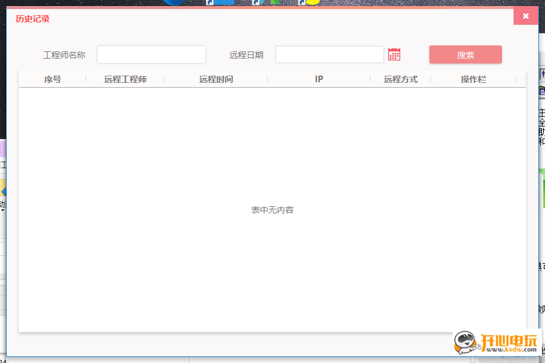This screenshot has height=363, width=545.
Task: Close the 历史记录 dialog window
Action: (x=526, y=16)
